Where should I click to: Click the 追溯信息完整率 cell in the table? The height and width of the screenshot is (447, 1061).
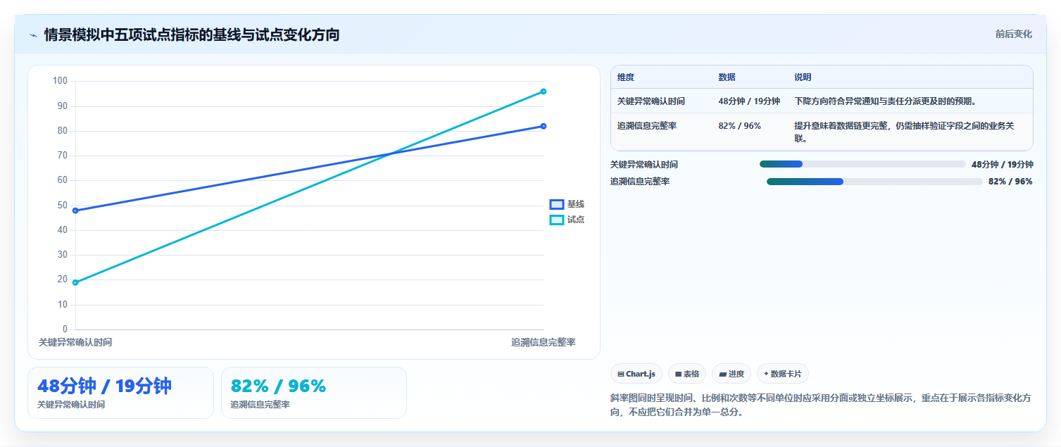tap(647, 125)
